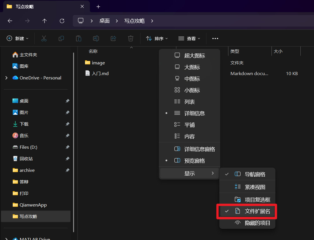Screen dimensions: 314x240
Task: Refresh the current folder view
Action: [62, 21]
